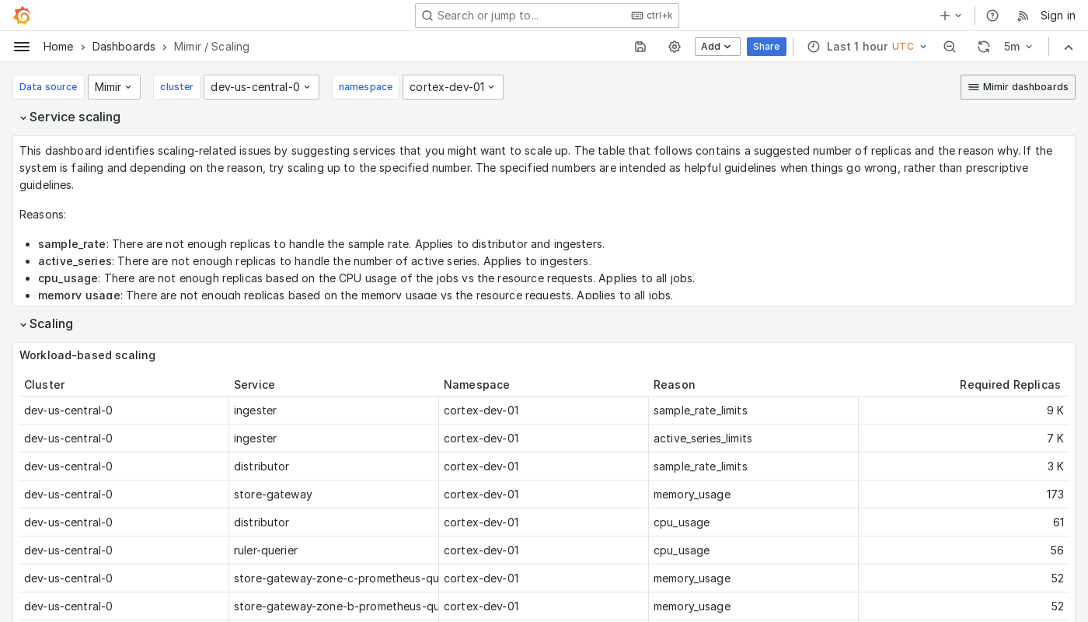
Task: Click Sign in link
Action: pos(1058,16)
